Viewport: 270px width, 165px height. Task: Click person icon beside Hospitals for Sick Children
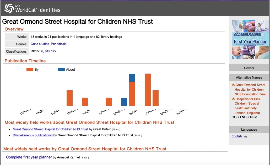(233, 99)
